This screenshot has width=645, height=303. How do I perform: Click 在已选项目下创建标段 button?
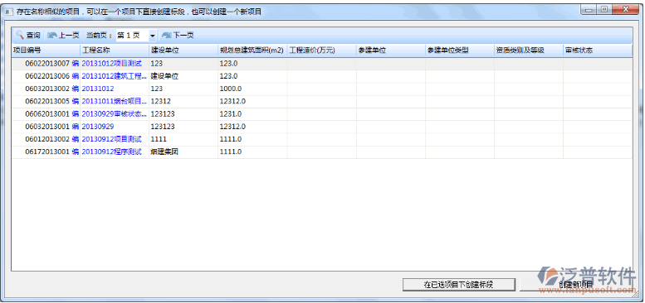[459, 285]
